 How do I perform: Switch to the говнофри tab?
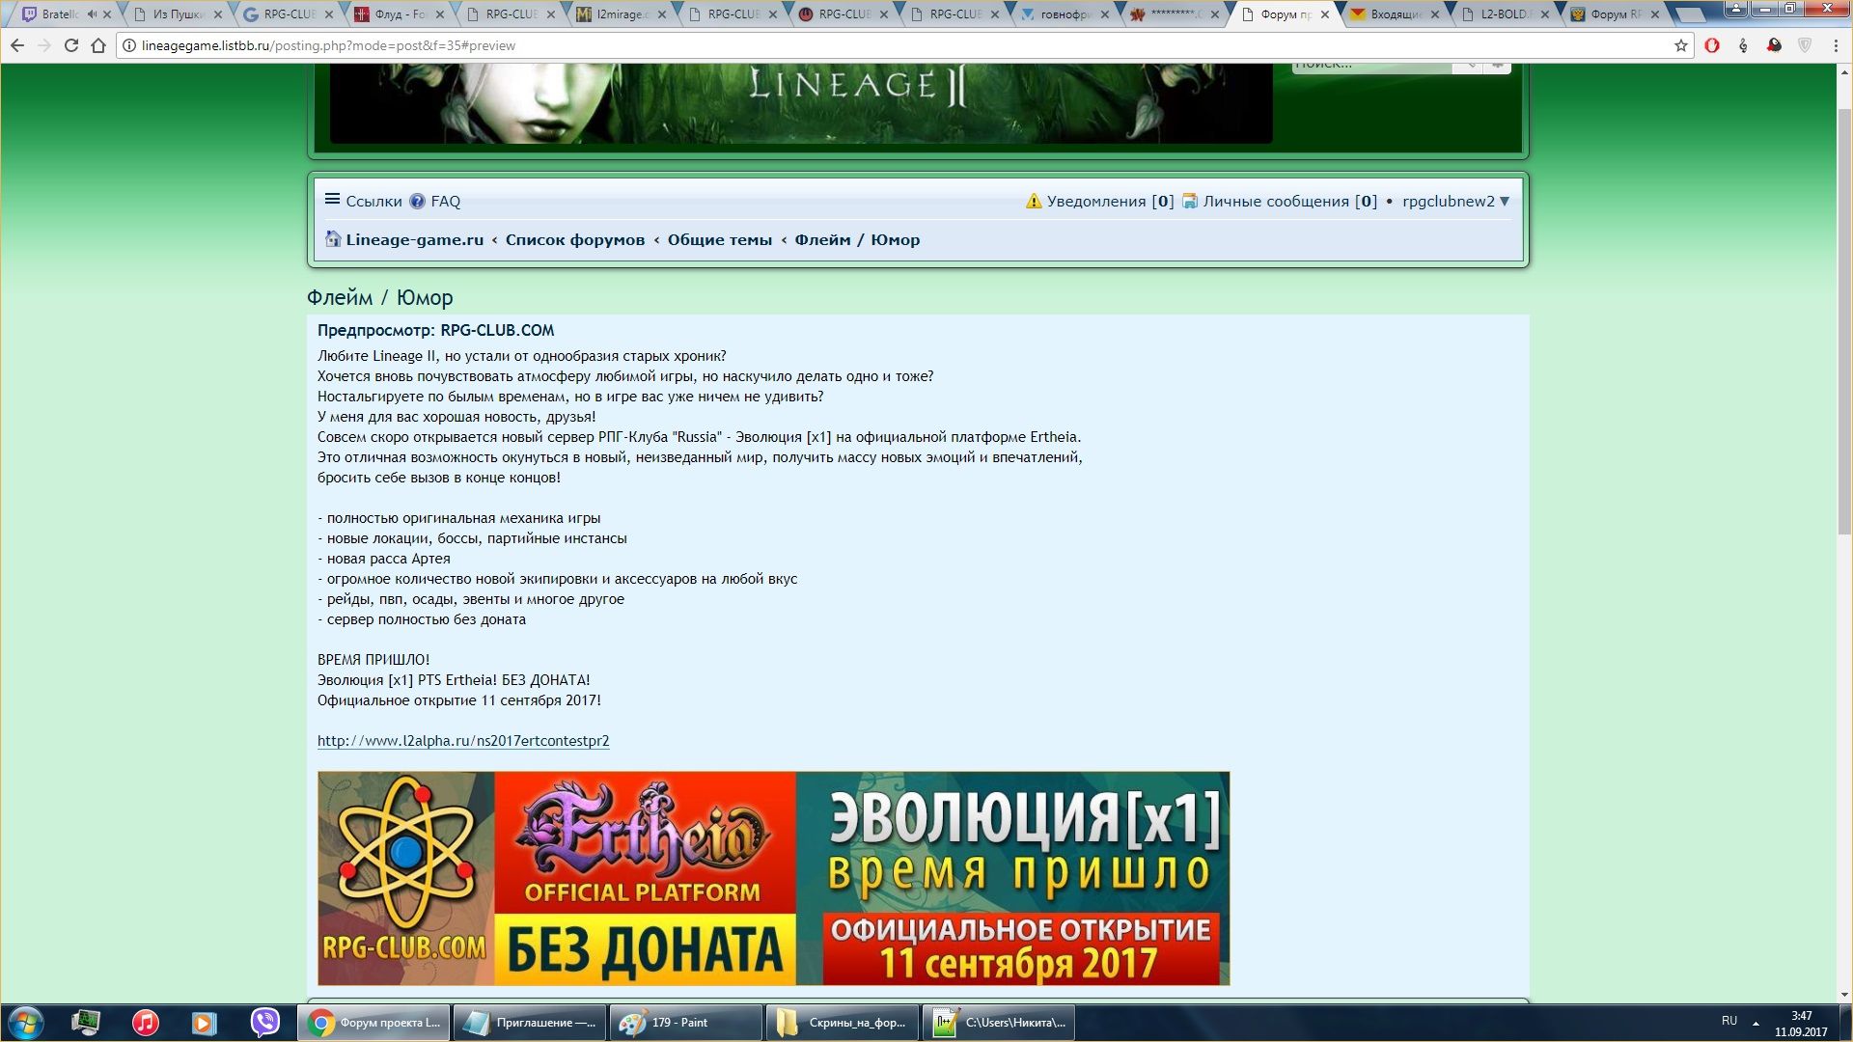[1065, 14]
